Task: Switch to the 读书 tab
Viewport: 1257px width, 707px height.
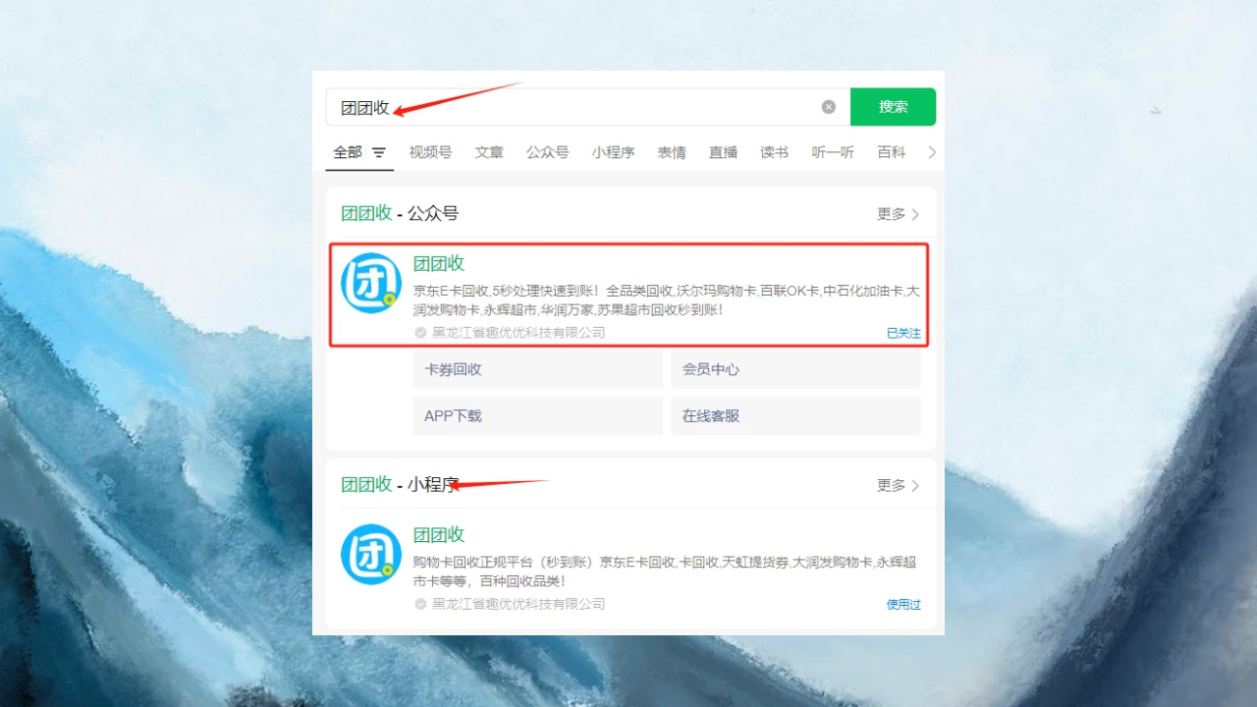Action: point(774,152)
